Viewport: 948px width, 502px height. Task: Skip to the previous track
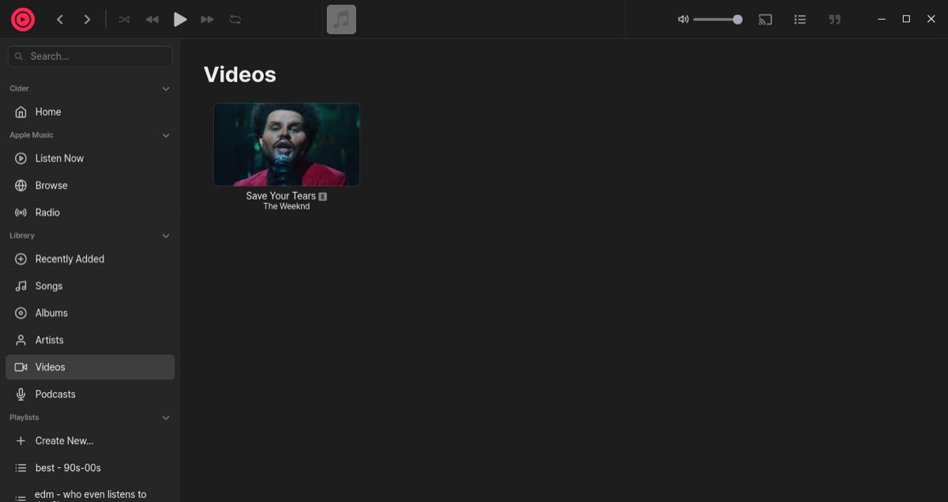(152, 20)
